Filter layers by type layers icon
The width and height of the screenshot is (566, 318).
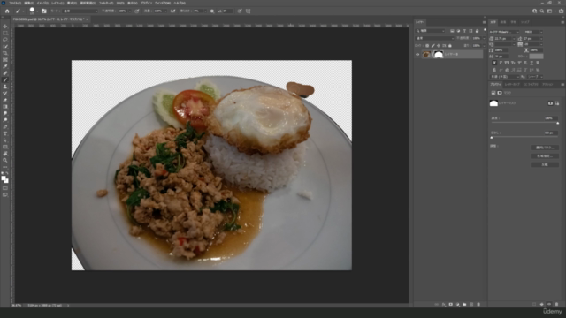pyautogui.click(x=464, y=31)
